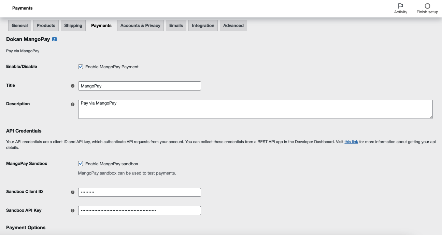Uncheck Enable MangoPay sandbox
The image size is (442, 235).
pyautogui.click(x=80, y=163)
